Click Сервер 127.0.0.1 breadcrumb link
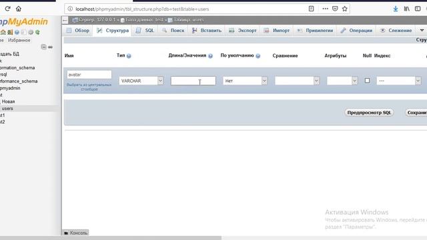 94,20
